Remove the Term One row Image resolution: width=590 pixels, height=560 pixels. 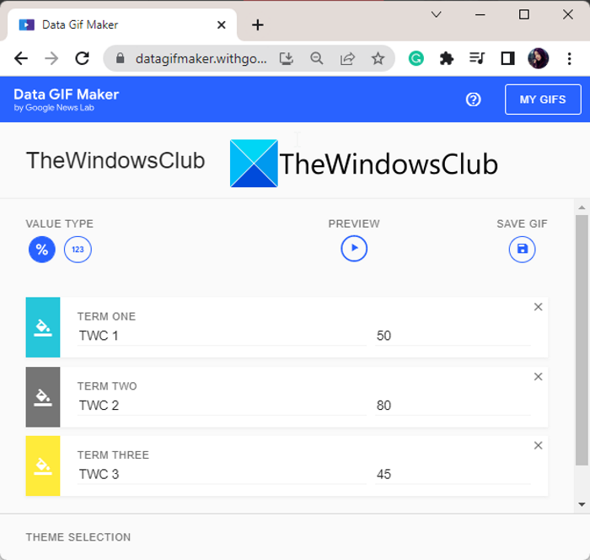[538, 307]
